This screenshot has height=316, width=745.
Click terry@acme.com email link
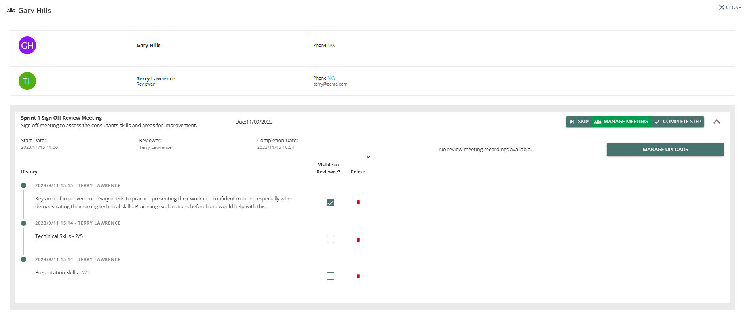tap(330, 84)
